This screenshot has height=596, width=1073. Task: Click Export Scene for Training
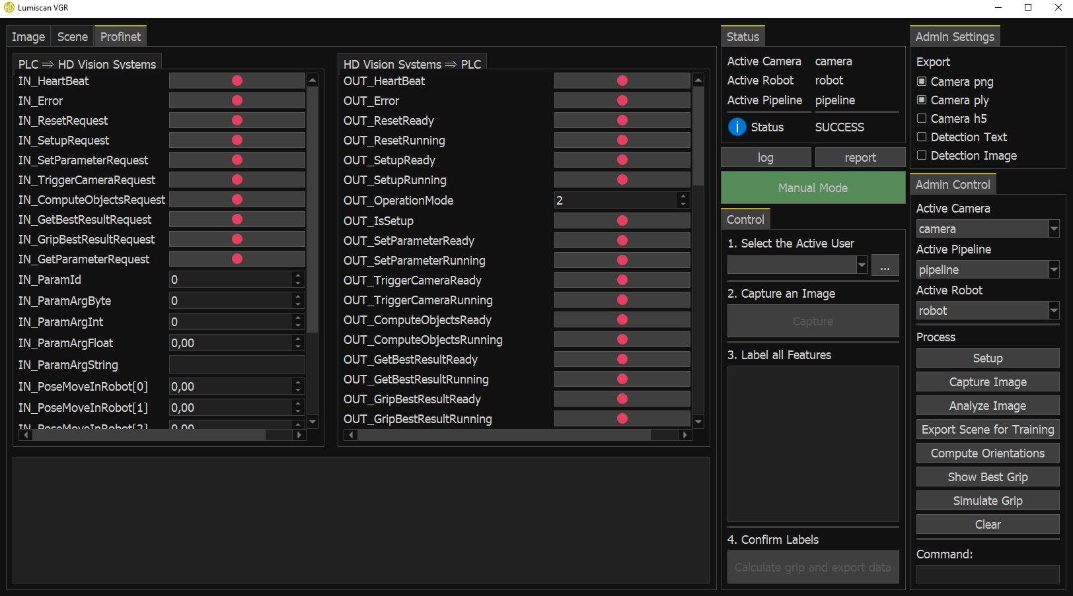click(x=988, y=429)
